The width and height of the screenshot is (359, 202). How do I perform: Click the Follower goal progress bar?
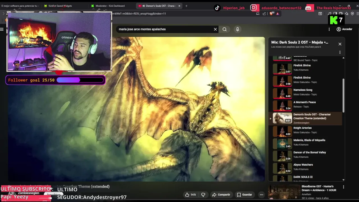click(80, 80)
